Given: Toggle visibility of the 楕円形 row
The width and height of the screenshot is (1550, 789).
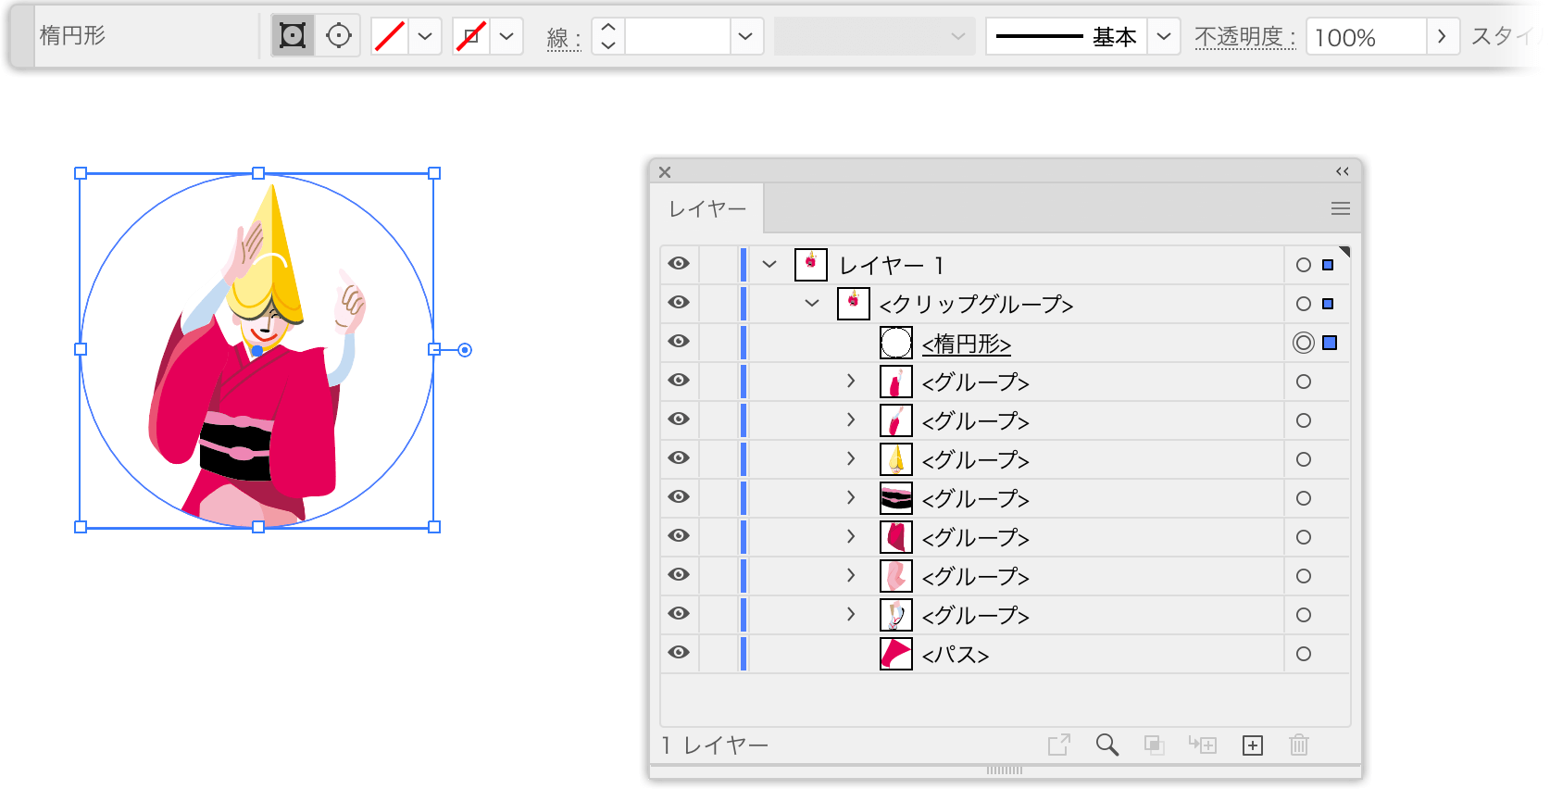Looking at the screenshot, I should (679, 342).
